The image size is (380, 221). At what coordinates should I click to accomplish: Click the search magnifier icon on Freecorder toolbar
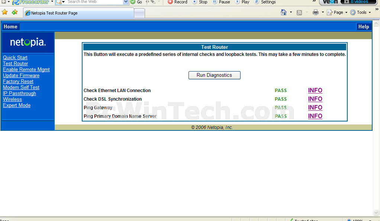click(58, 2)
